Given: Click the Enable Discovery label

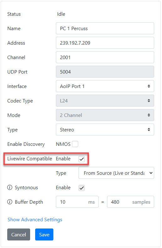Looking at the screenshot, I should tap(26, 144).
